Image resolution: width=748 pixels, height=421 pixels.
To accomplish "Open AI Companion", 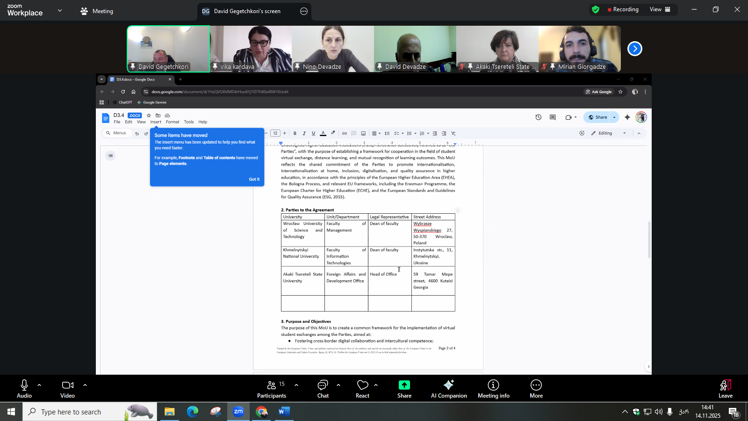I will [x=448, y=389].
